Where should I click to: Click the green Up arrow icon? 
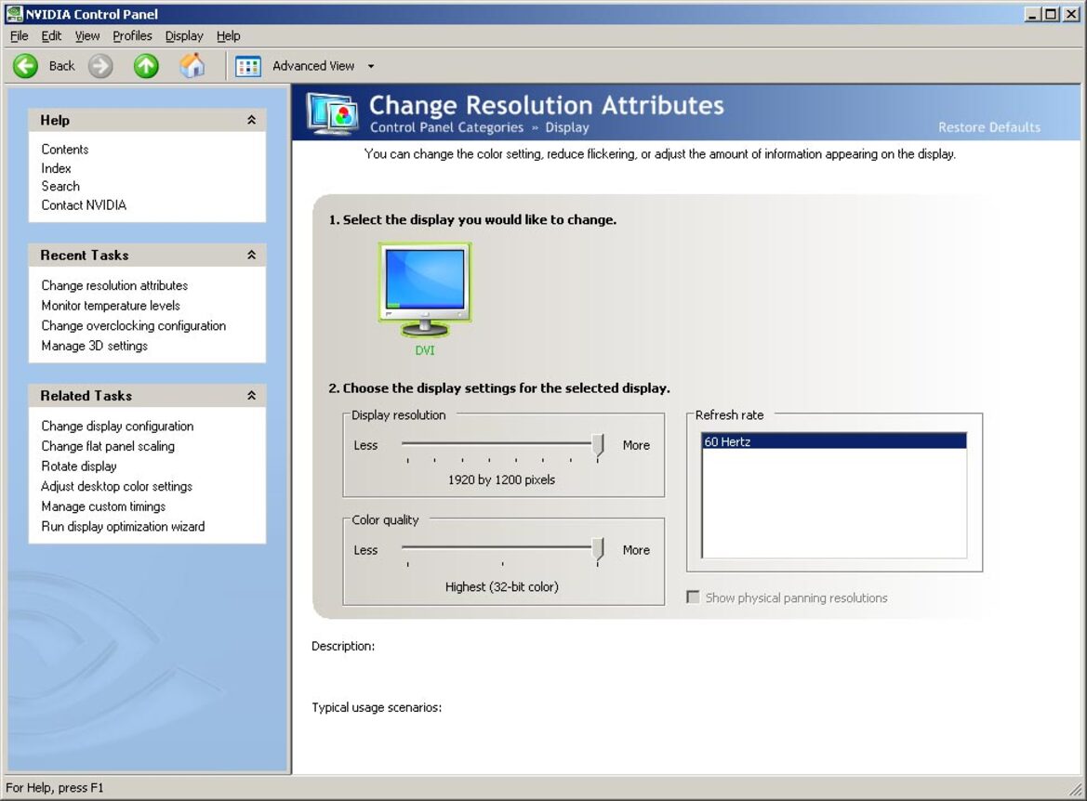point(146,66)
